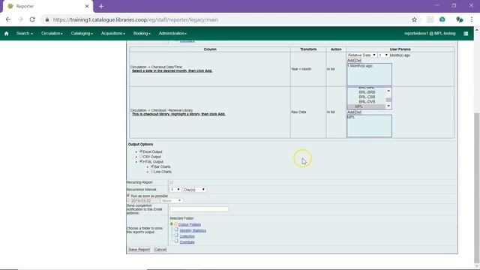Click the reportvideos1 @ MPL-testing label
The height and width of the screenshot is (270, 480).
click(430, 33)
